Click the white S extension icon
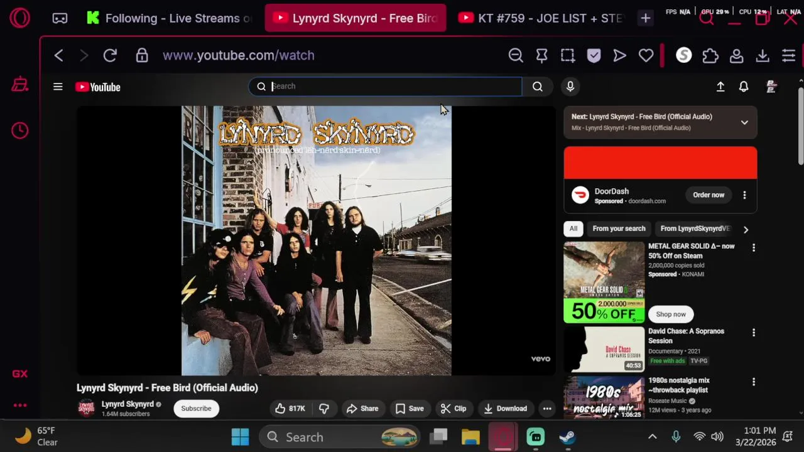The height and width of the screenshot is (452, 804). point(683,55)
